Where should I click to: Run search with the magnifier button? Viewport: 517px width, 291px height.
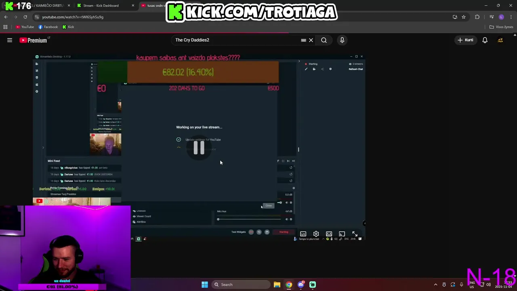[324, 40]
